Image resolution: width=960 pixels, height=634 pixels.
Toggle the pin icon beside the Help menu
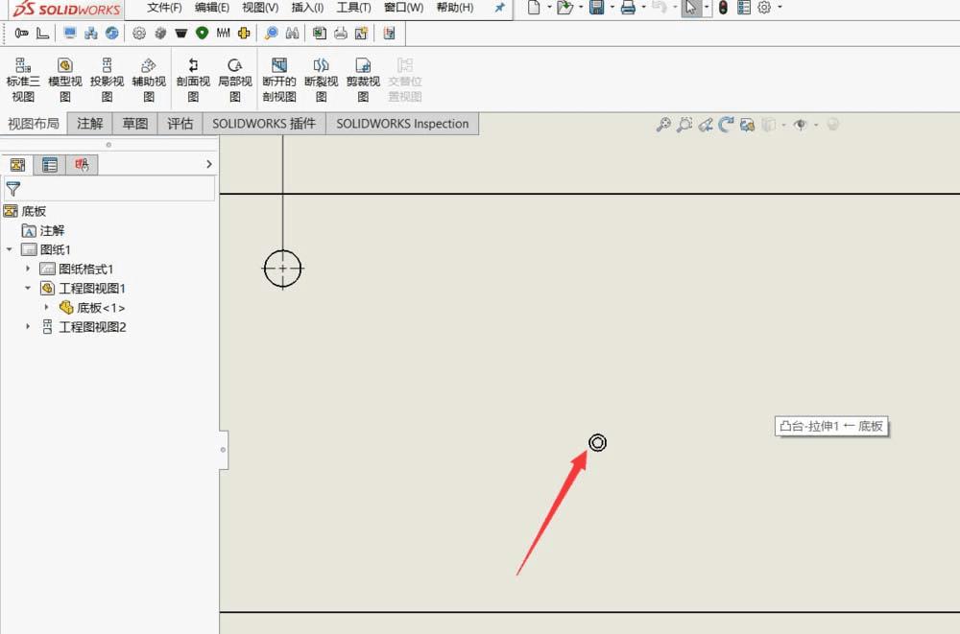[x=499, y=8]
